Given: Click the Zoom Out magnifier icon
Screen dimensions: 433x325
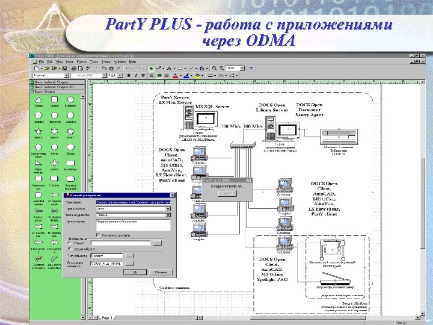Looking at the screenshot, I should (x=214, y=68).
